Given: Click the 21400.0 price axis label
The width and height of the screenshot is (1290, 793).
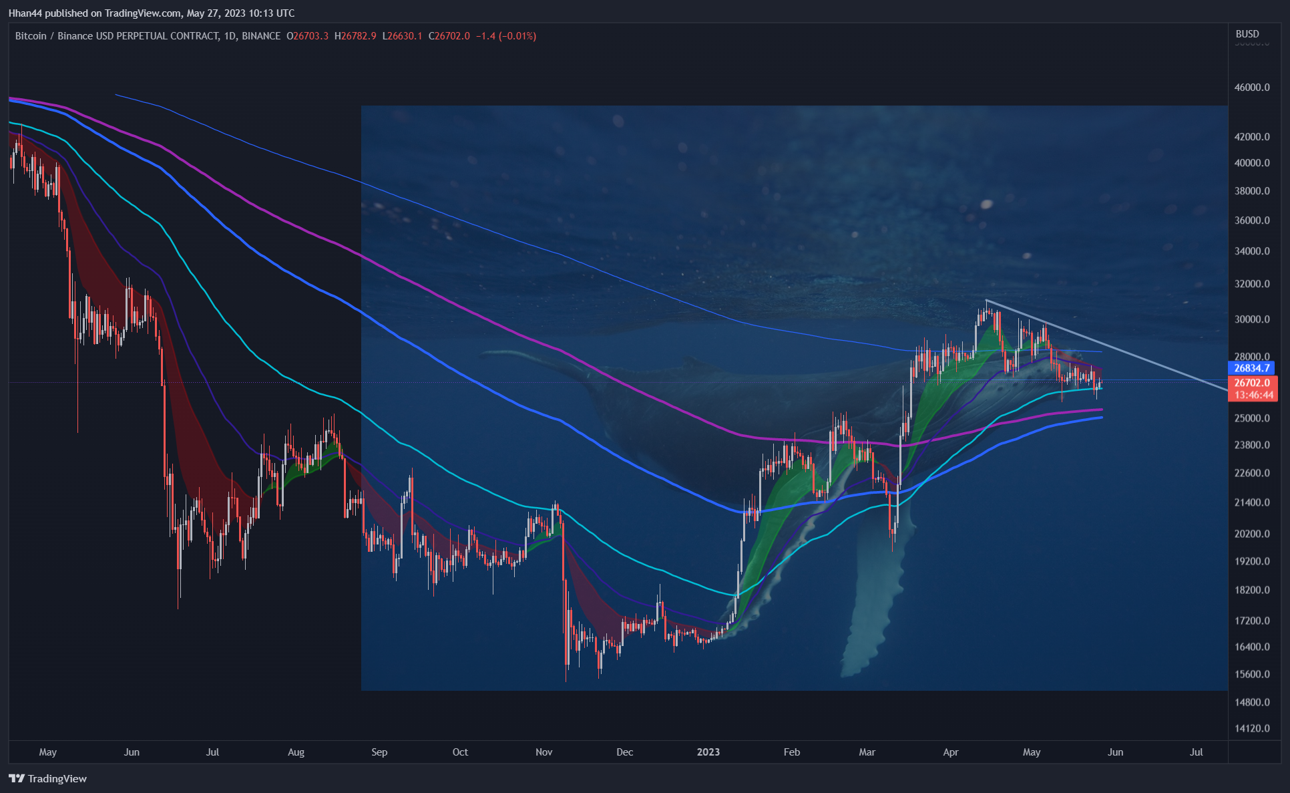Looking at the screenshot, I should (1252, 502).
